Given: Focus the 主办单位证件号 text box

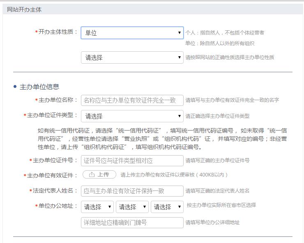Looking at the screenshot, I should coord(132,160).
